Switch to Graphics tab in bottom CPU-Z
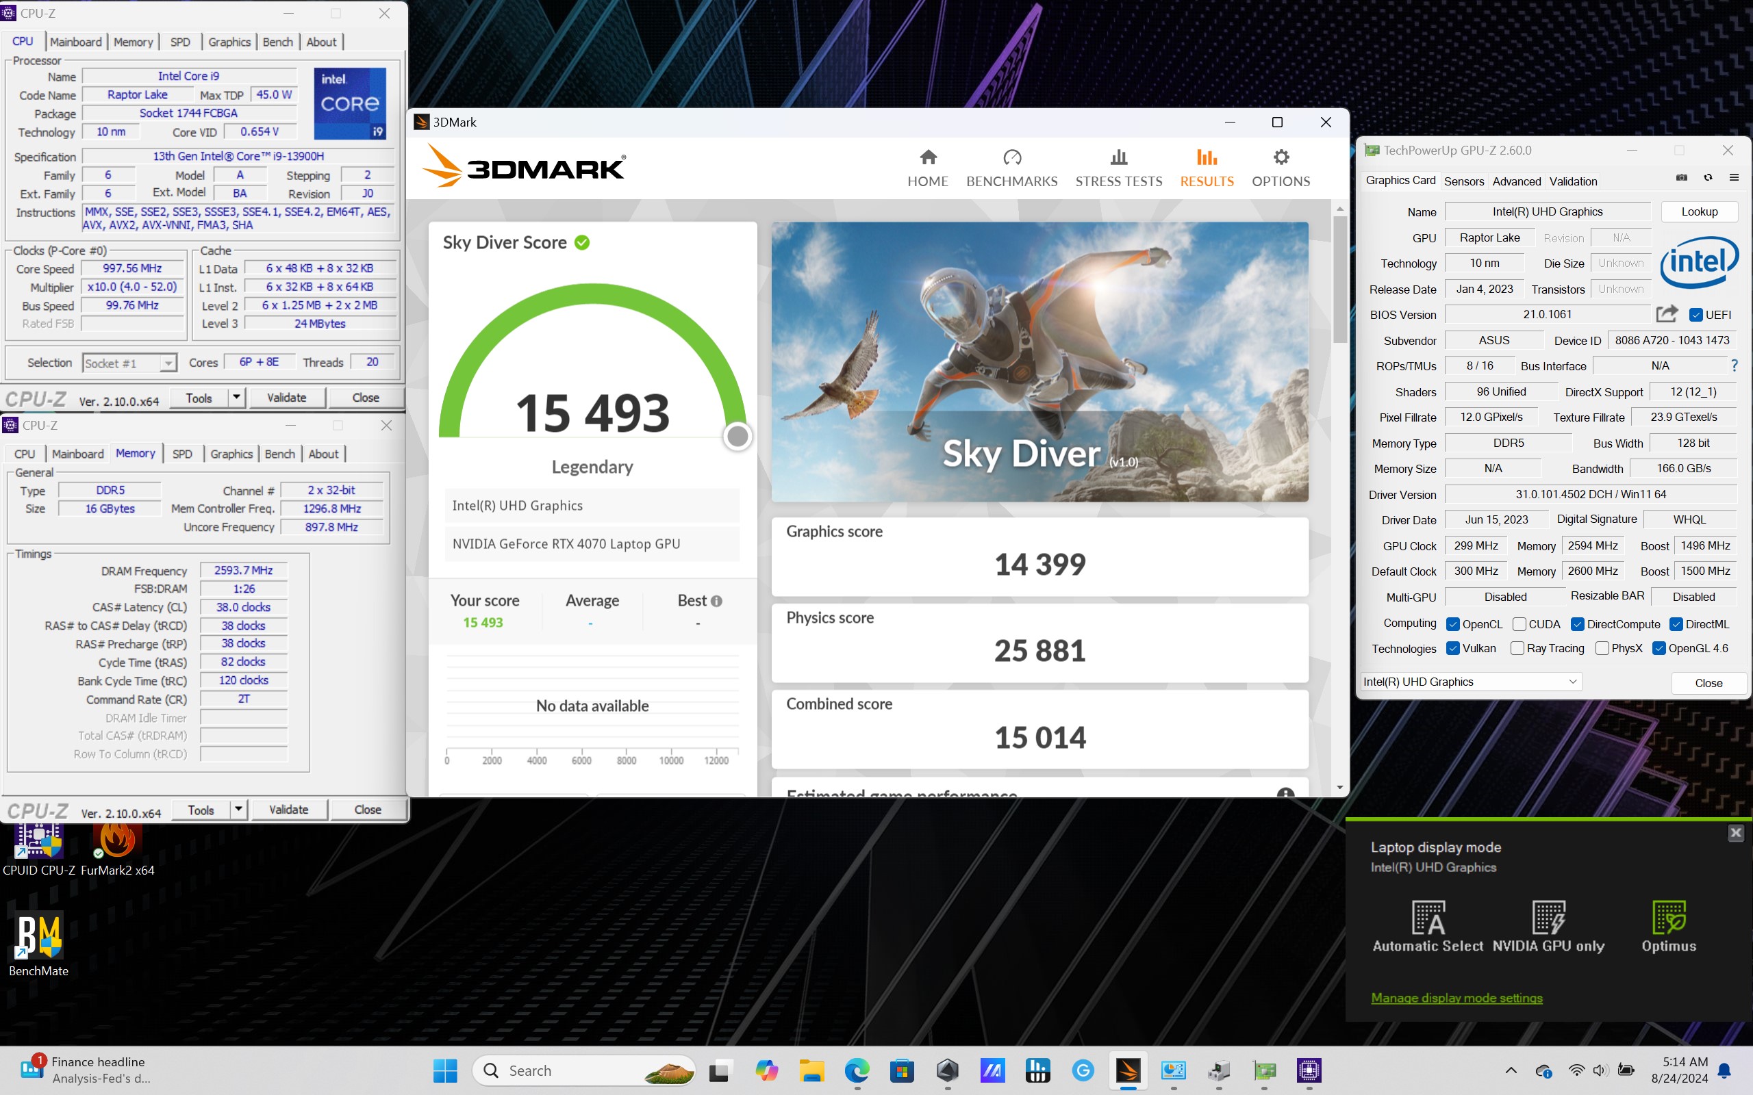Image resolution: width=1753 pixels, height=1095 pixels. point(231,454)
